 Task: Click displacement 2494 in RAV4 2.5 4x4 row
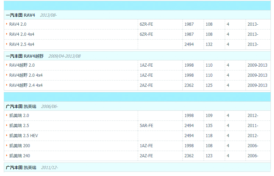[189, 44]
